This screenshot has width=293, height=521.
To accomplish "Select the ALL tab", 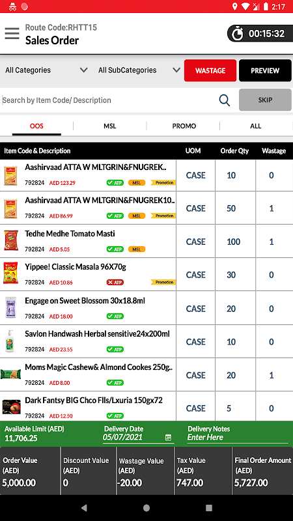I will point(256,126).
